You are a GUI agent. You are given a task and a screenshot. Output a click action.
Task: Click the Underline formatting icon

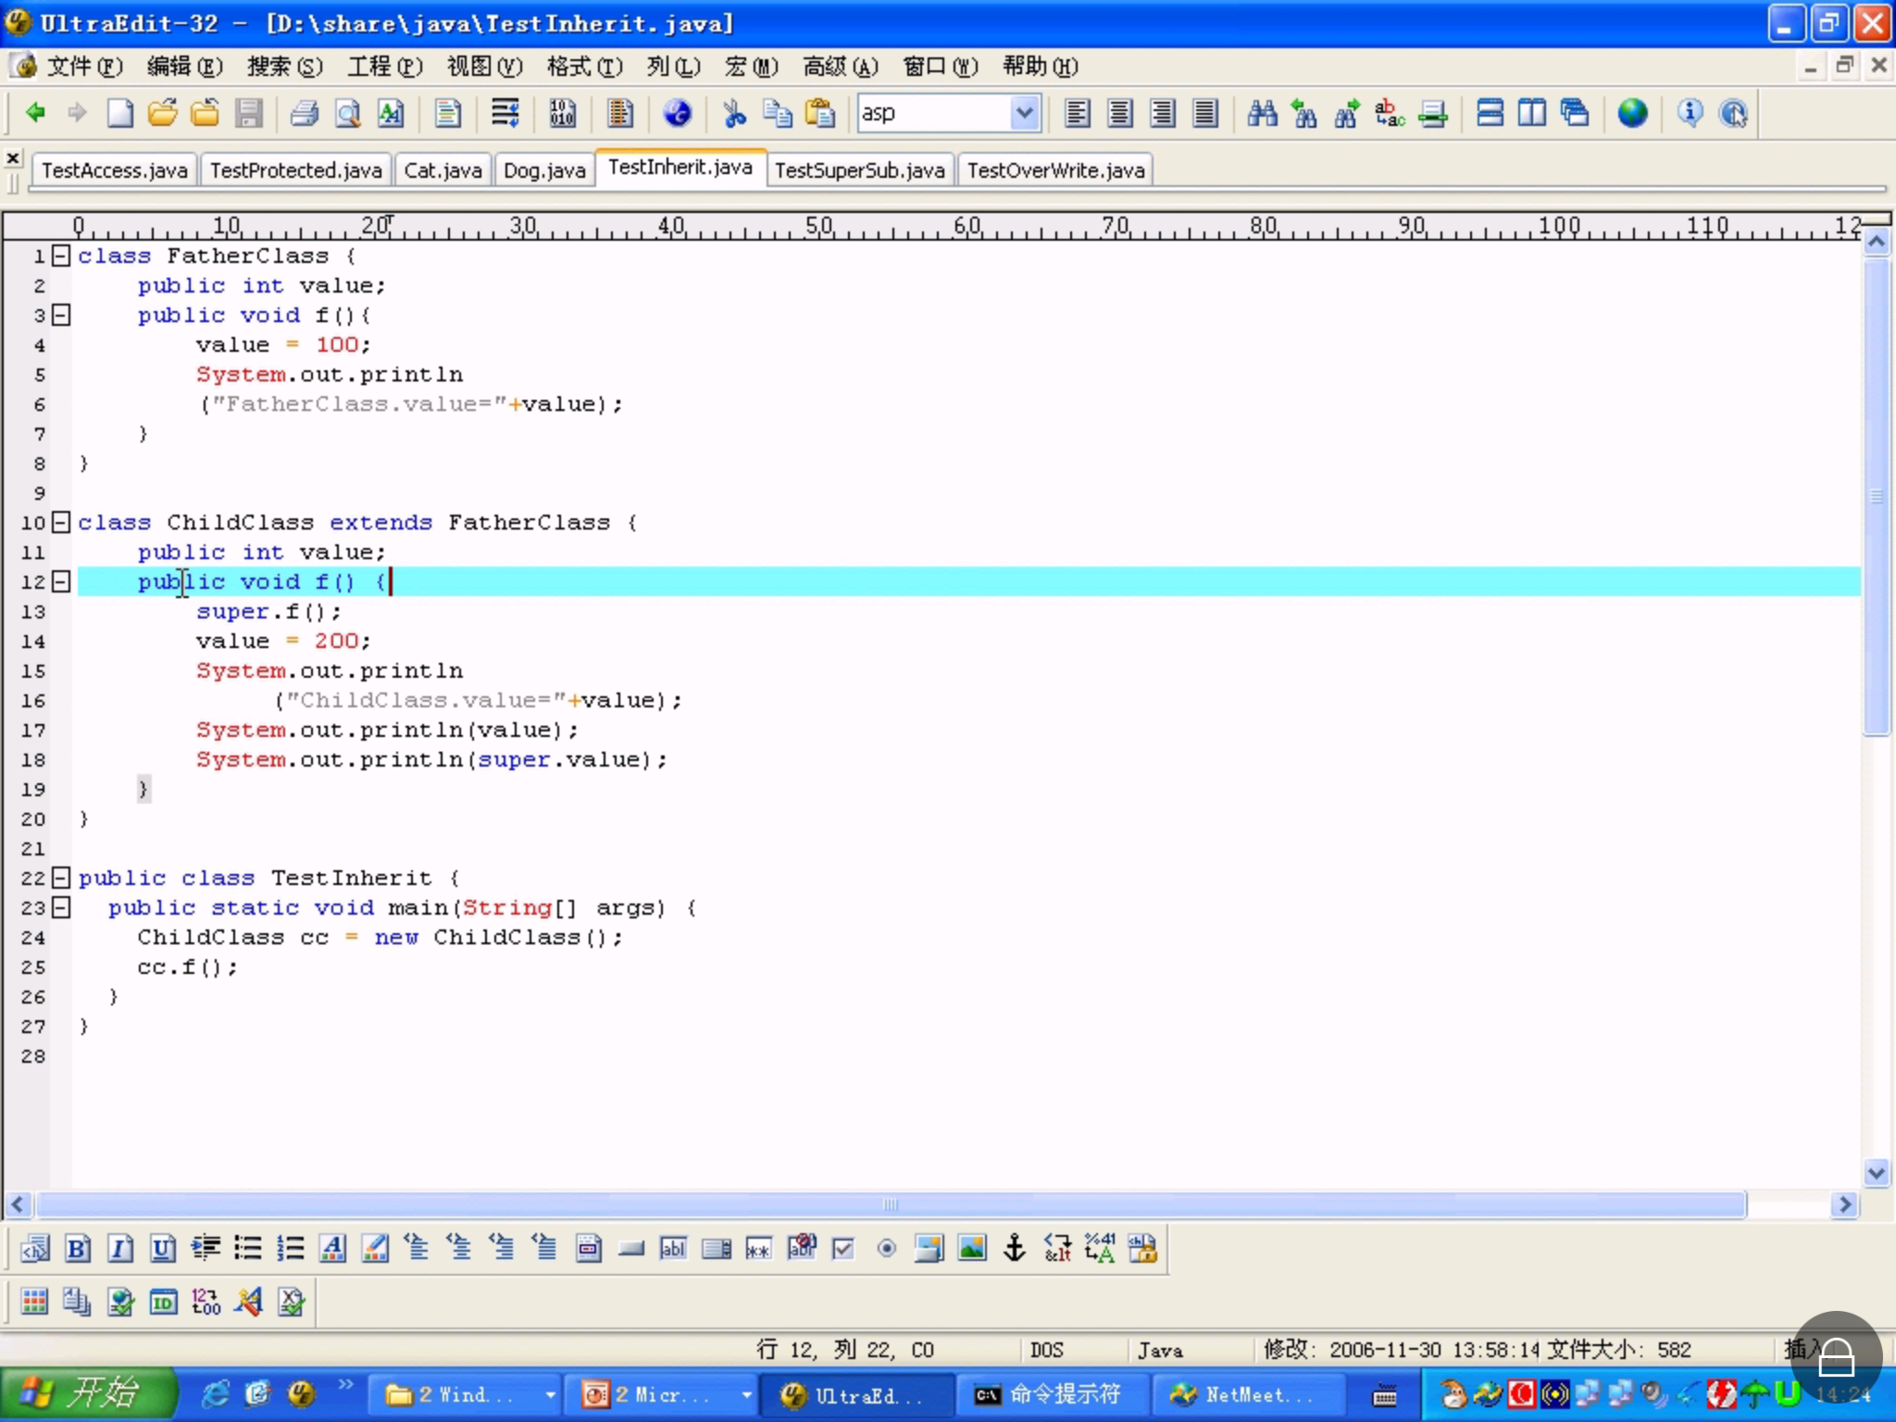[163, 1249]
